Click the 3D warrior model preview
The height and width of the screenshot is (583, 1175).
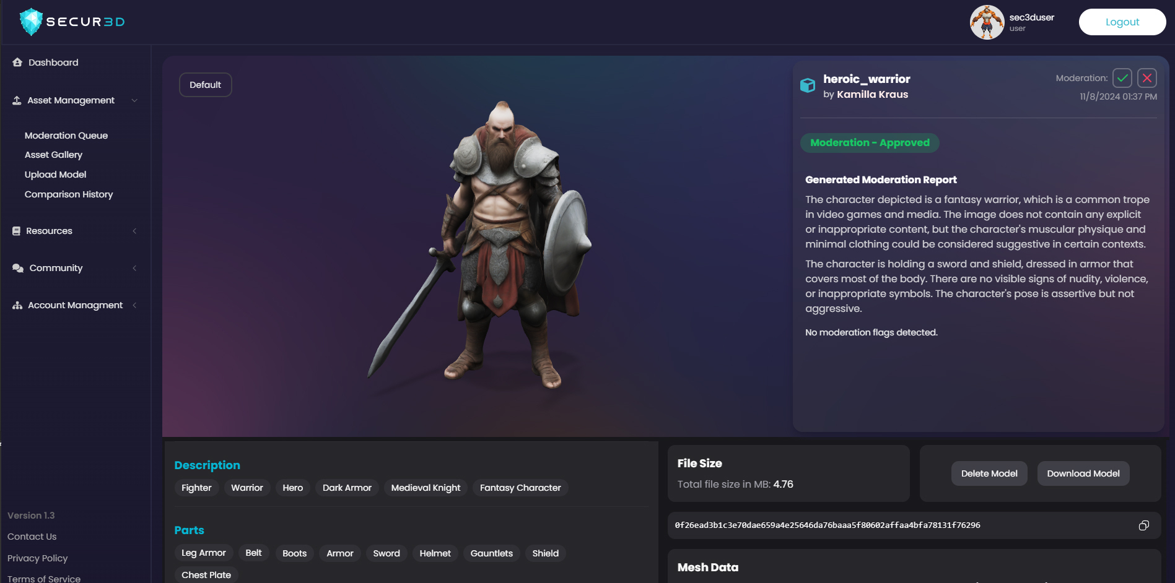[x=480, y=244]
